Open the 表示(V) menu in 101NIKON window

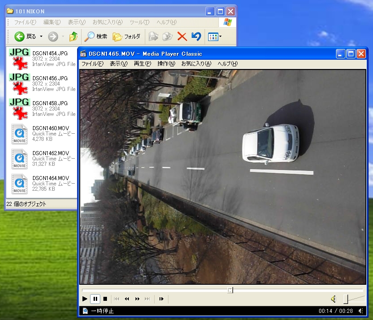point(77,22)
